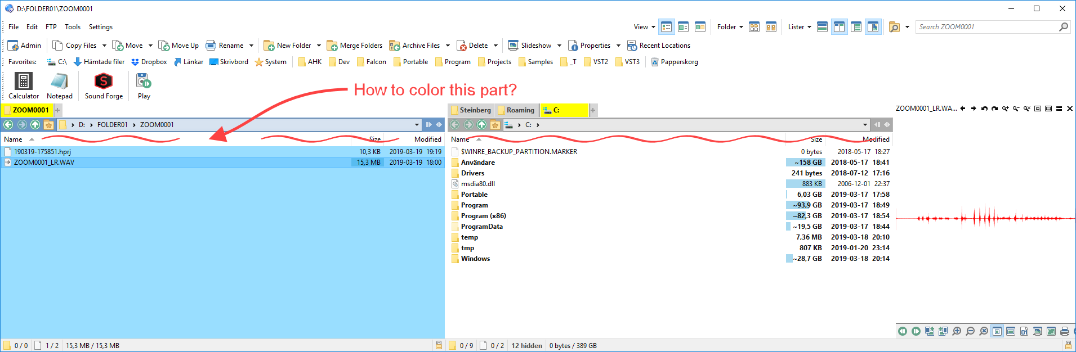Print from the viewer pane toolbar
The height and width of the screenshot is (352, 1076).
pyautogui.click(x=1064, y=331)
